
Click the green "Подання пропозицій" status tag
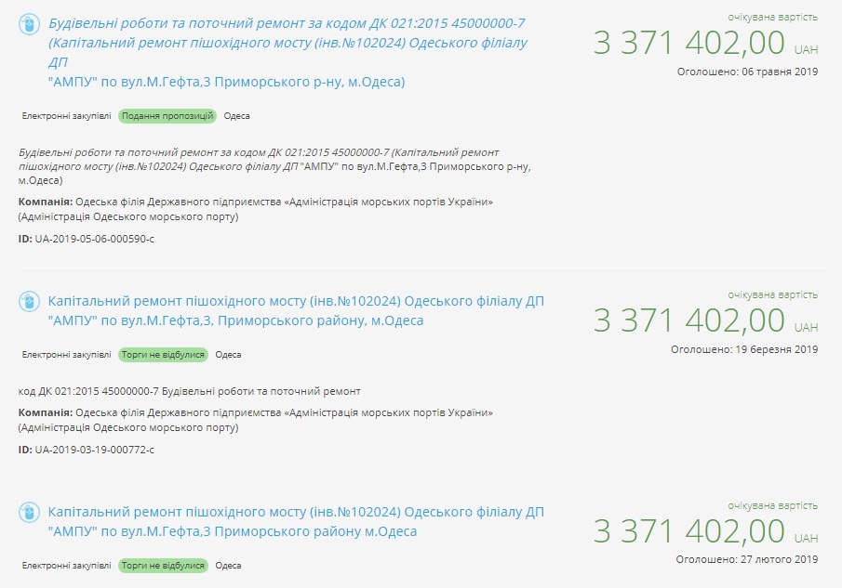click(167, 116)
